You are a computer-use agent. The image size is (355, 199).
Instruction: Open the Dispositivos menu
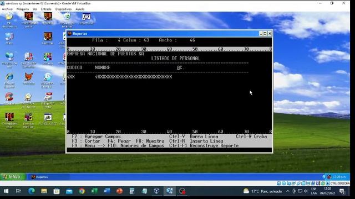63,9
